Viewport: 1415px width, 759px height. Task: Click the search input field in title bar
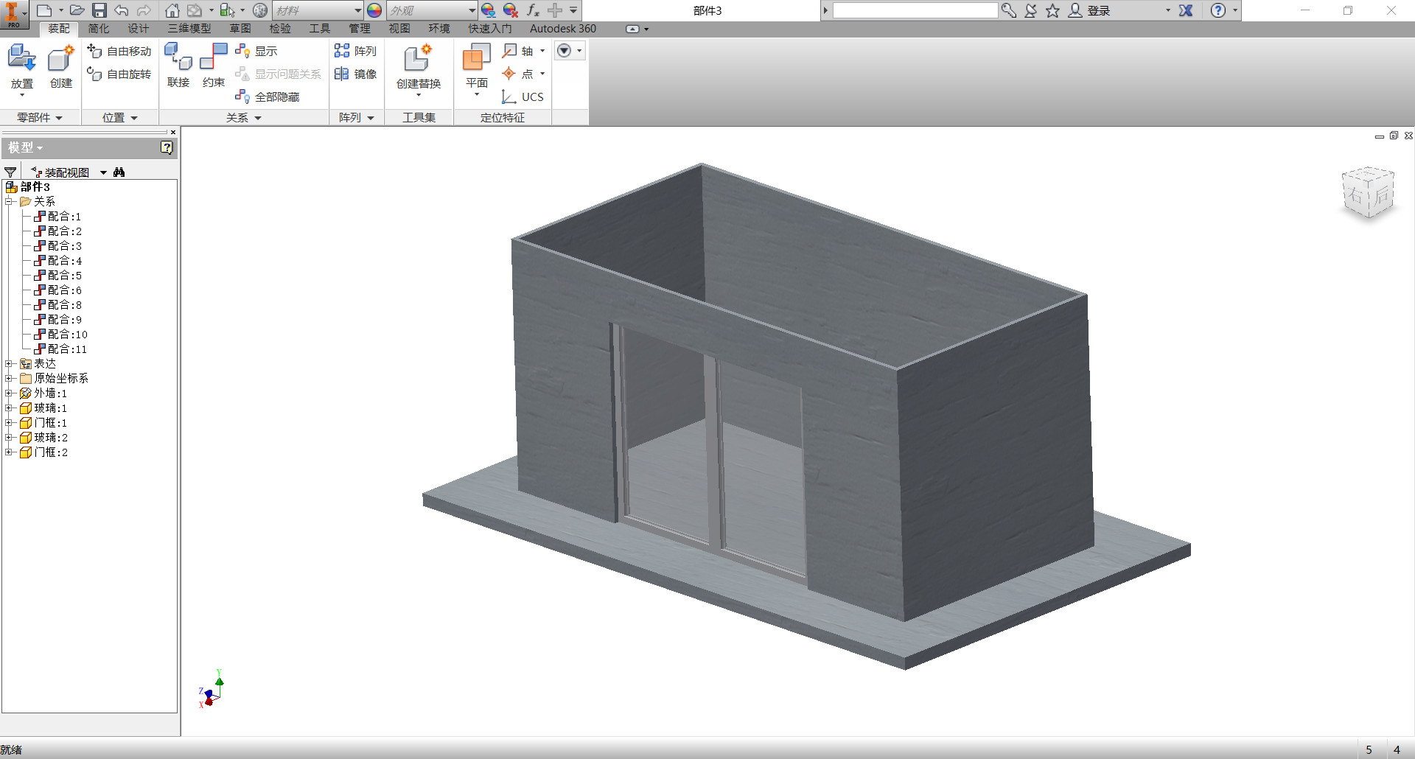(915, 10)
